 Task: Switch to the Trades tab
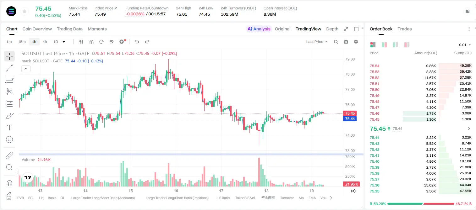pos(405,29)
